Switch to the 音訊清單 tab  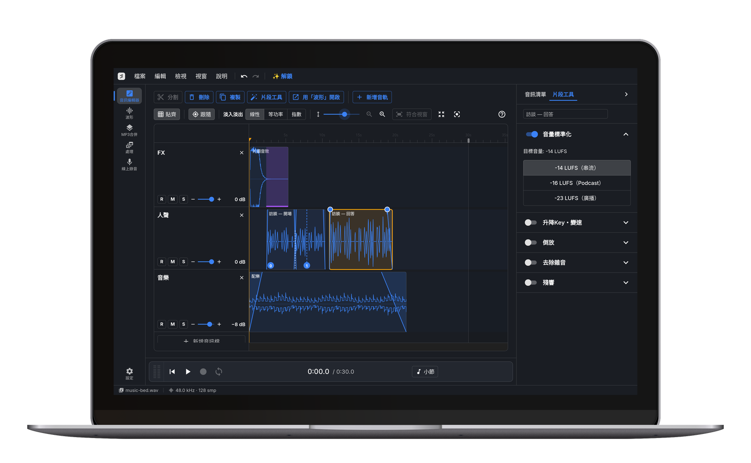click(536, 94)
